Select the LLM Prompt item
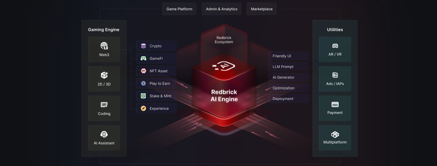The width and height of the screenshot is (437, 166). pyautogui.click(x=283, y=67)
